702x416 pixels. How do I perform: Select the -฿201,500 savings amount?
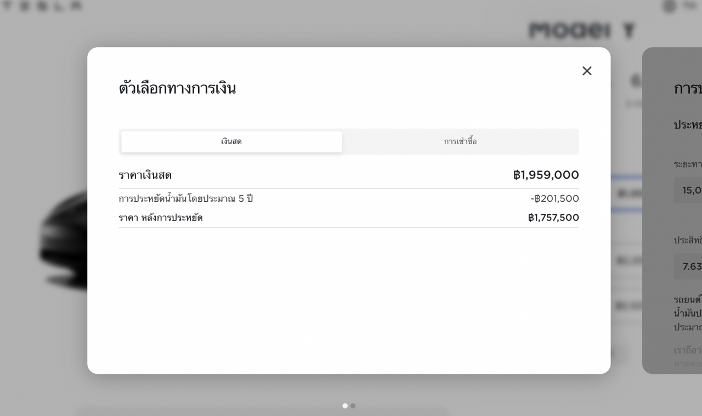554,198
